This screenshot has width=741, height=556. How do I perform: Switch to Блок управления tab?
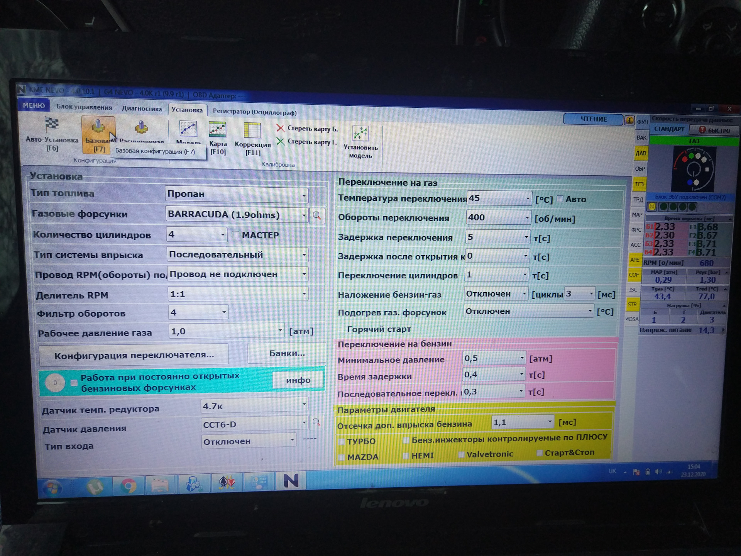(x=84, y=107)
